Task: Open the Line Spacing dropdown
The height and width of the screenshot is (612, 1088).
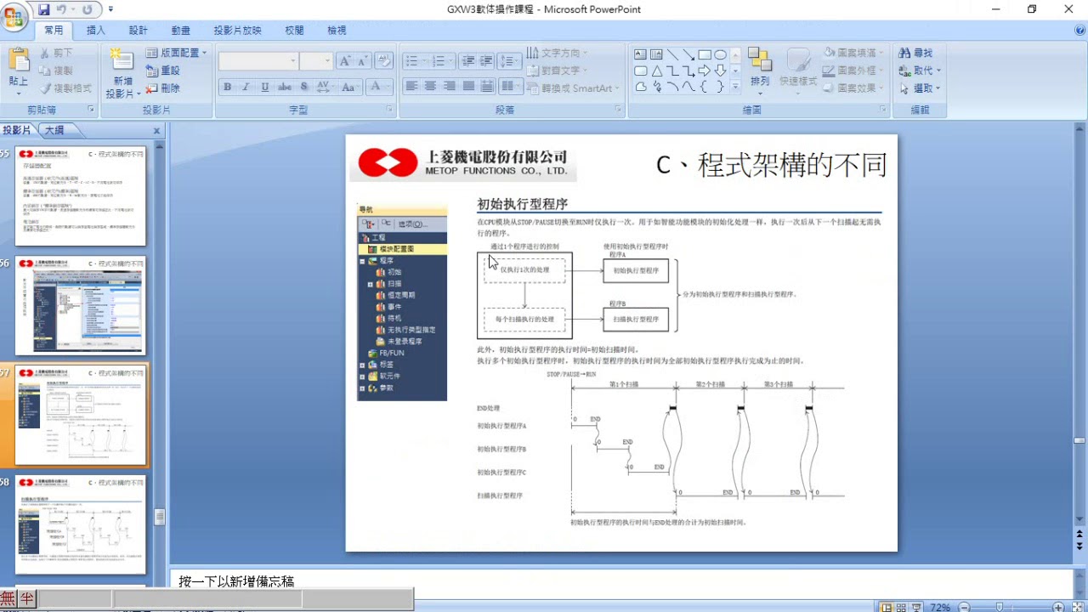Action: tap(509, 61)
